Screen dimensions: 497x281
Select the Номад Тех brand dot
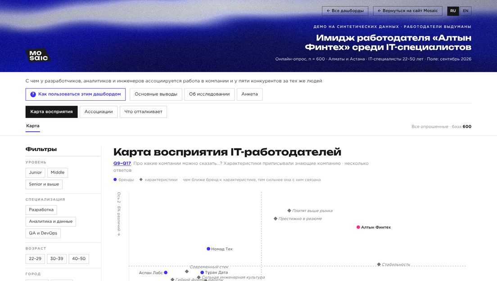coord(208,249)
